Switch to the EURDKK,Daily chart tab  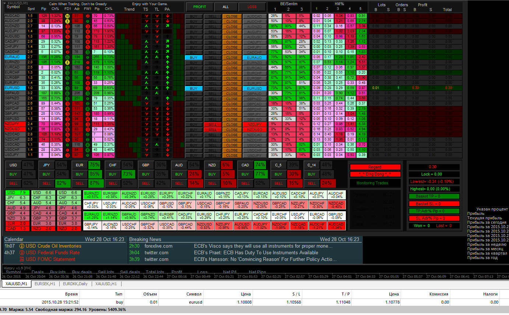[75, 284]
